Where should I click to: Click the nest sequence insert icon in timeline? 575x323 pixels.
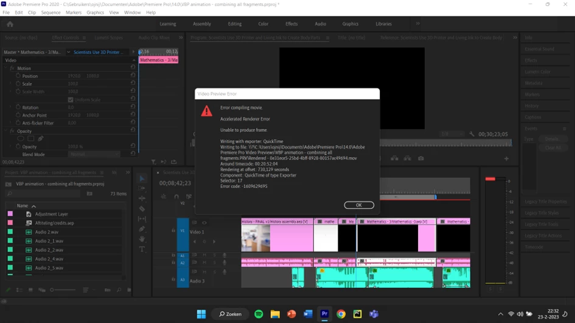[x=164, y=197]
